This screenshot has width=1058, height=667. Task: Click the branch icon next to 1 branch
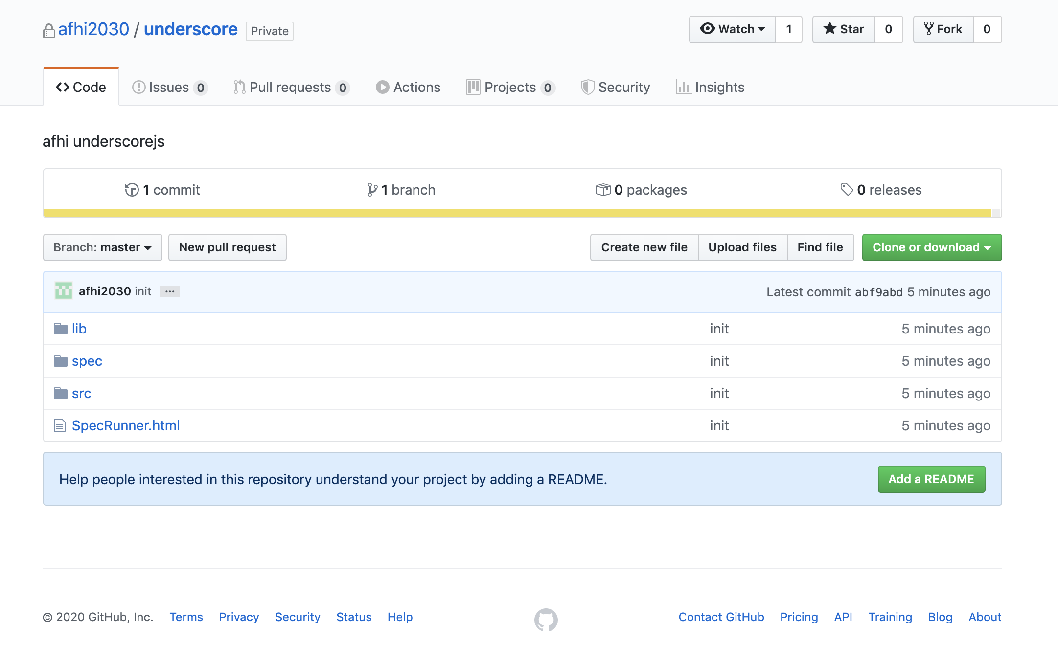372,190
